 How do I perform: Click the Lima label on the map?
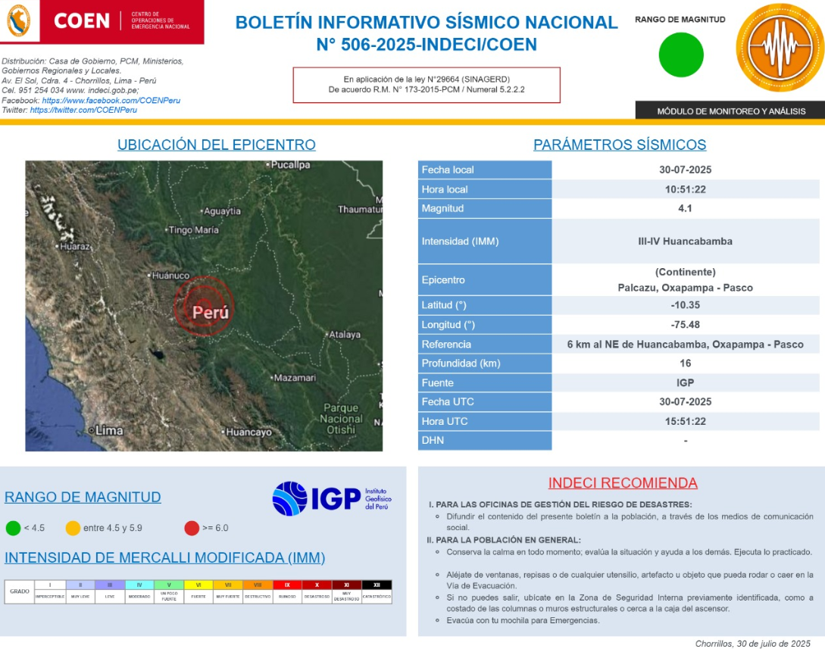click(x=109, y=430)
